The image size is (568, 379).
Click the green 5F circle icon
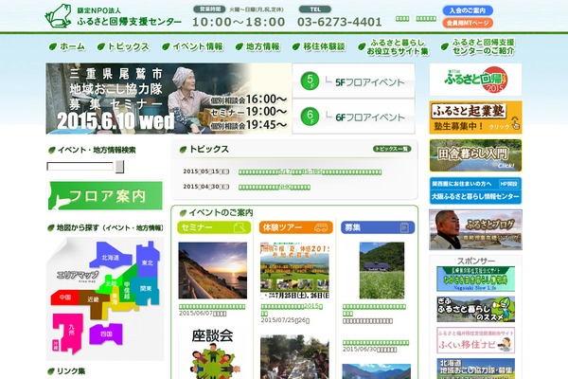[310, 81]
